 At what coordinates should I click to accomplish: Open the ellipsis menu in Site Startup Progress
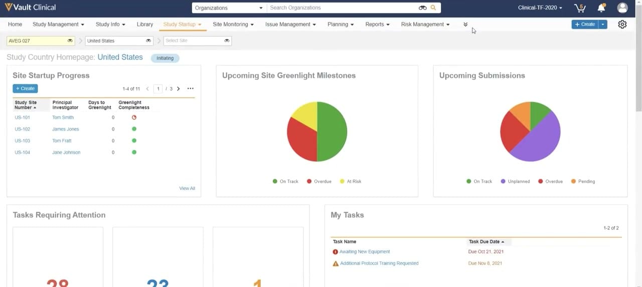191,88
